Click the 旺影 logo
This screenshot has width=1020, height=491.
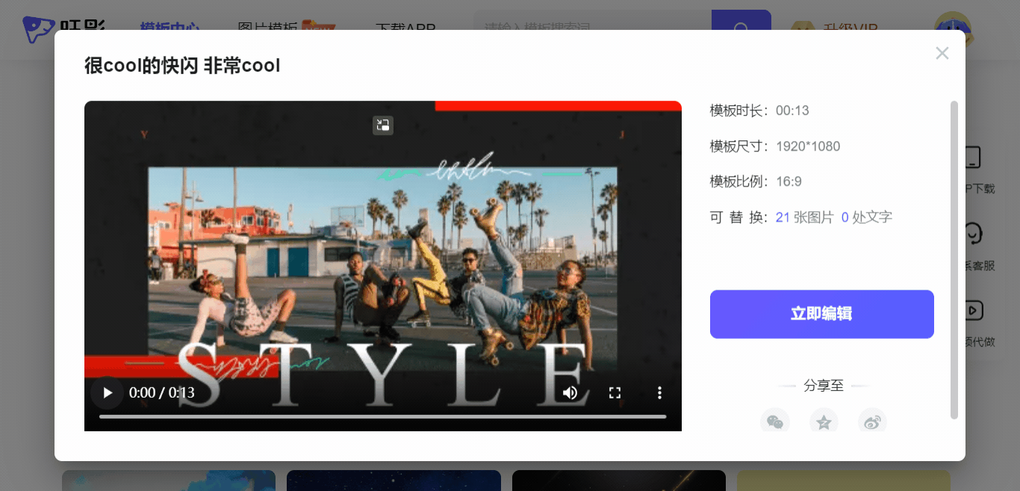click(x=63, y=29)
